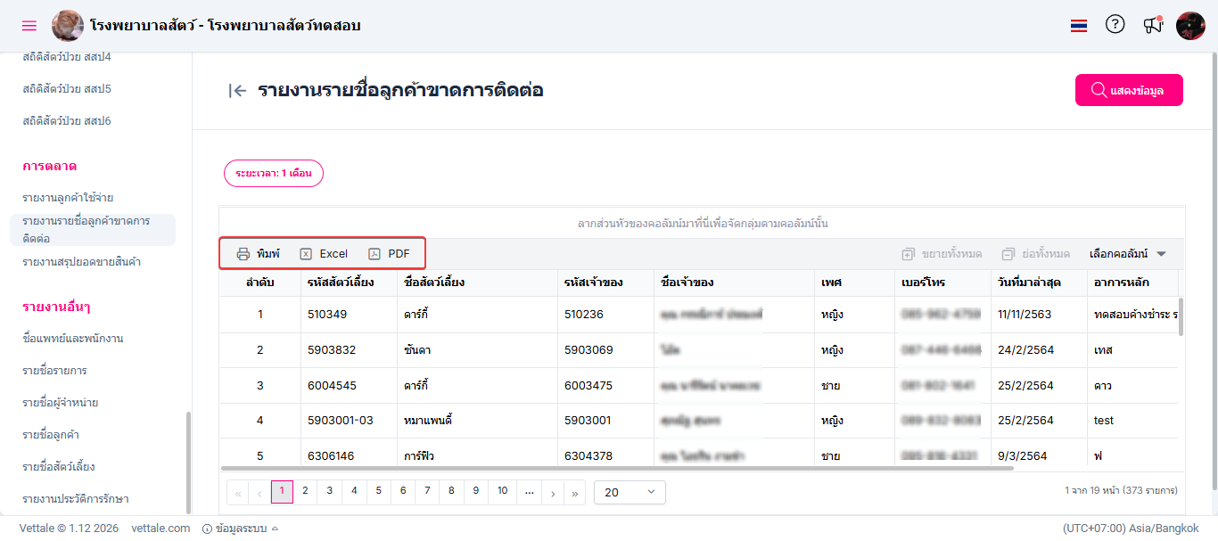Click the แสดงข้อมูล search button

(1129, 90)
